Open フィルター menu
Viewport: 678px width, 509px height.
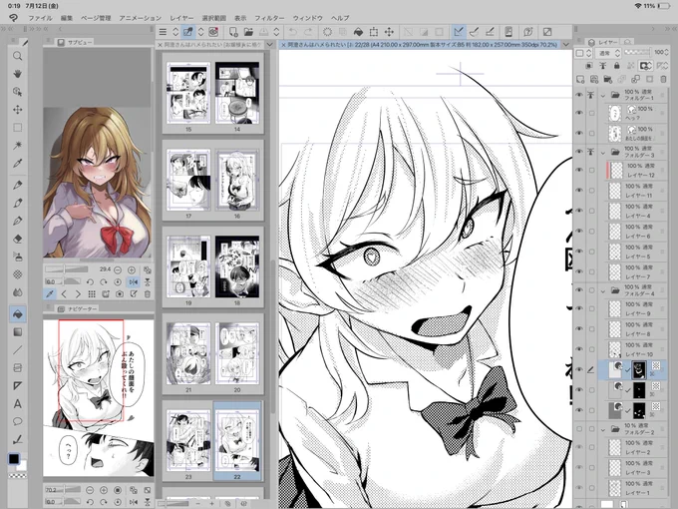click(x=269, y=18)
